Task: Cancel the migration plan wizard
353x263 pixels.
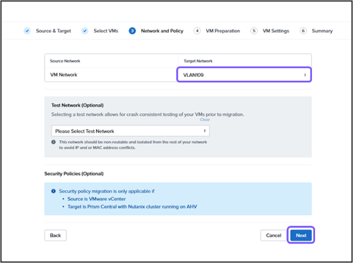Action: (x=273, y=236)
